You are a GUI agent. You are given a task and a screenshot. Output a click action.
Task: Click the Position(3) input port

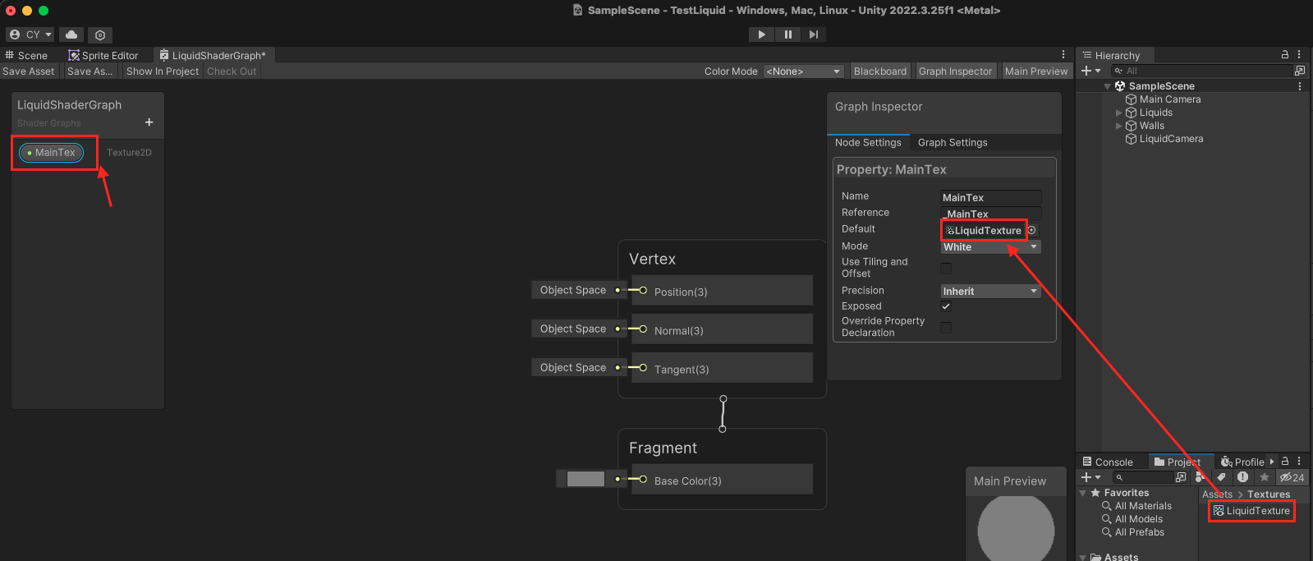(x=643, y=291)
